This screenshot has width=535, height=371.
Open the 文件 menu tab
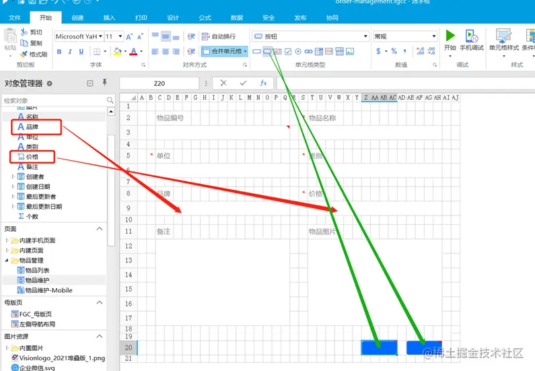(15, 18)
